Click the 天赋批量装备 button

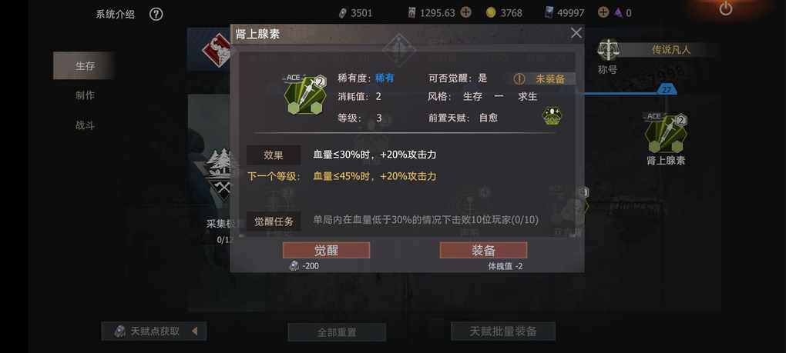point(503,331)
